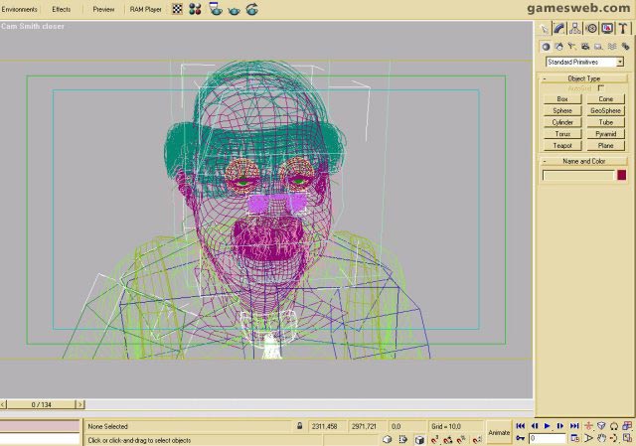
Task: Open the Create command panel tab
Action: (x=547, y=29)
